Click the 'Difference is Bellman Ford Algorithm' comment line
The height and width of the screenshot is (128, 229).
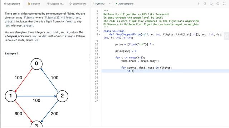[x=151, y=24]
